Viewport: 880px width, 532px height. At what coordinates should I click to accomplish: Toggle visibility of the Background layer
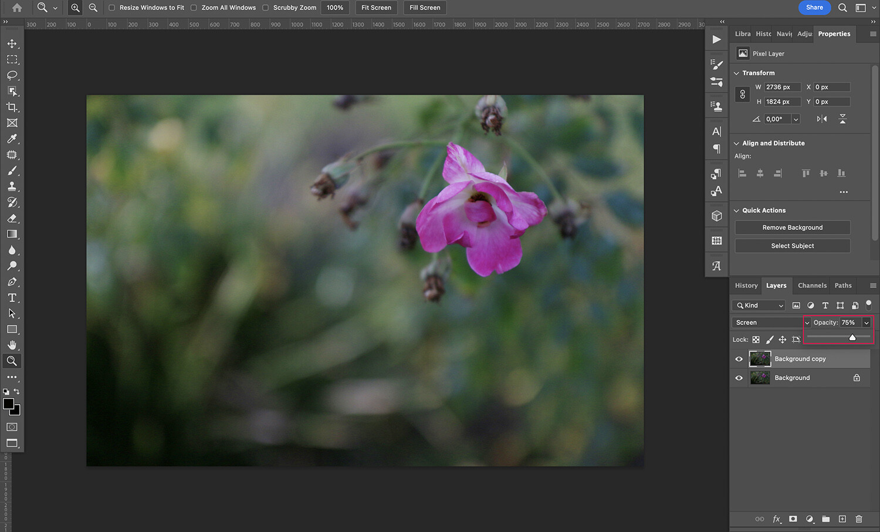point(739,377)
